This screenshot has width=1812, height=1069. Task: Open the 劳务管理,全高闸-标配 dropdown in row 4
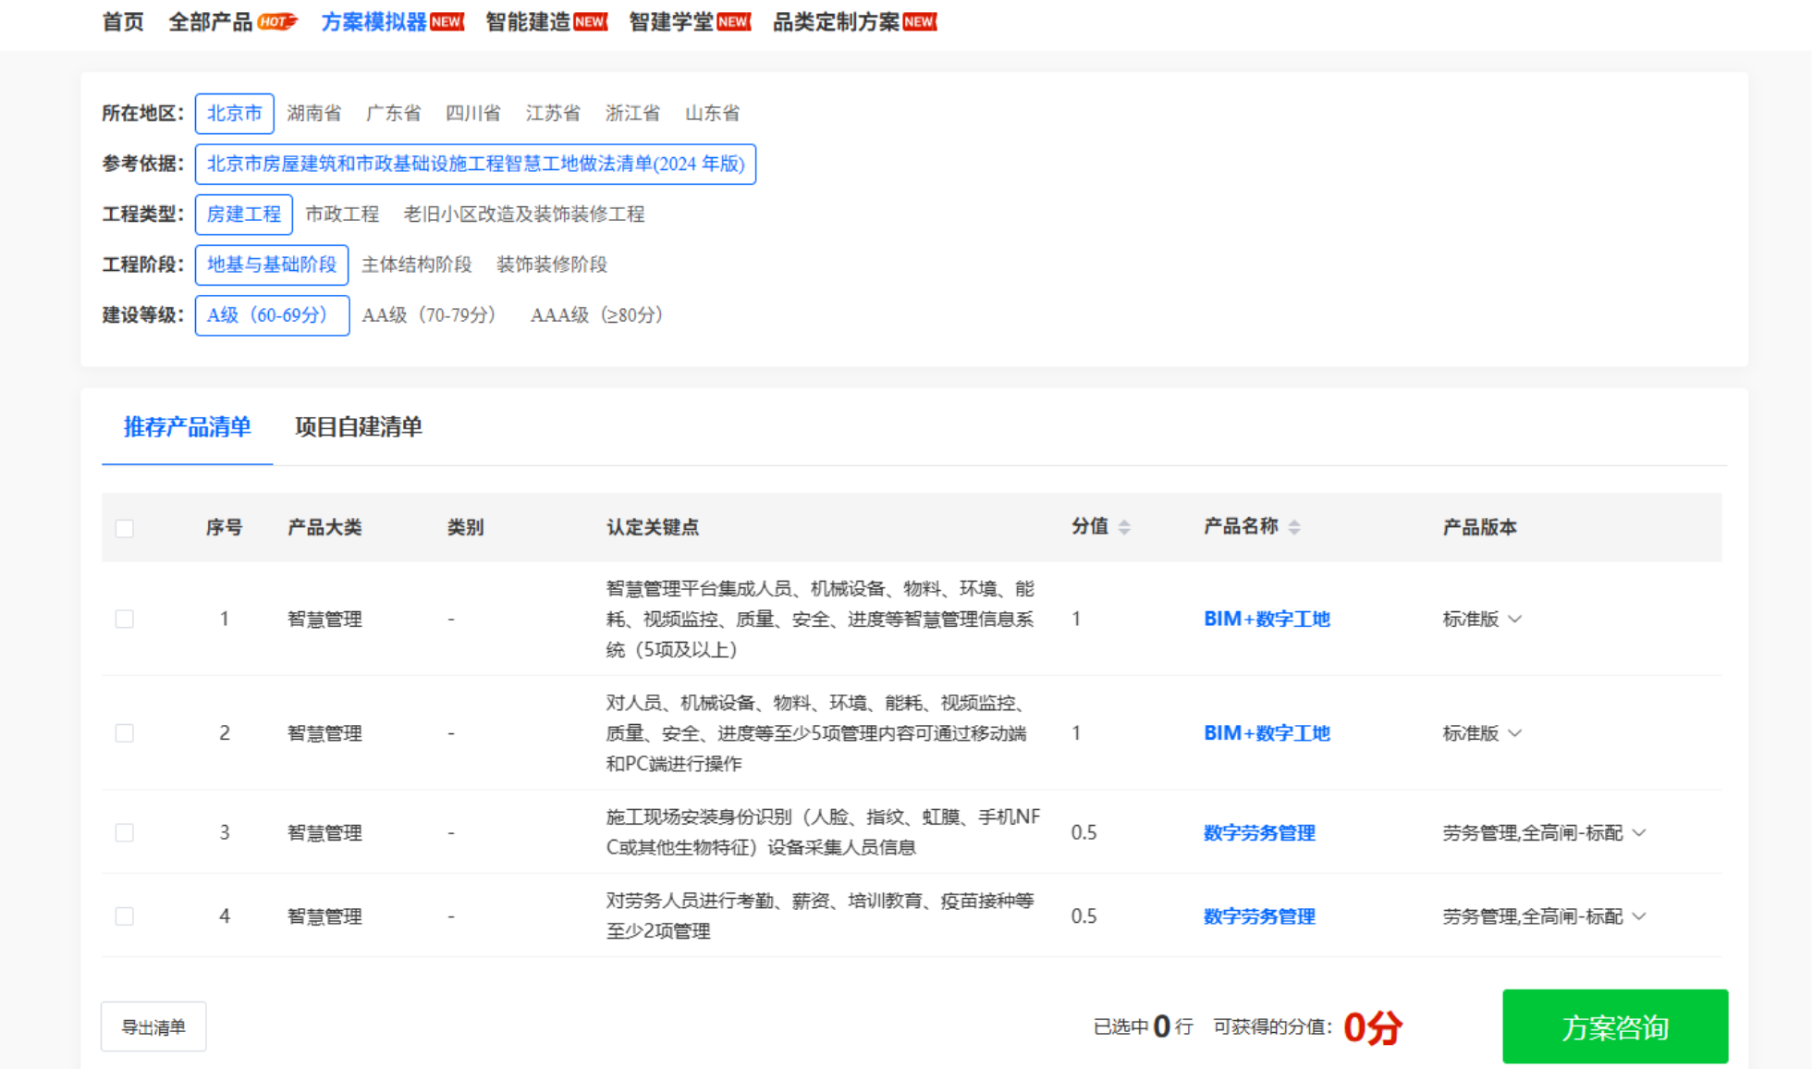click(x=1544, y=915)
